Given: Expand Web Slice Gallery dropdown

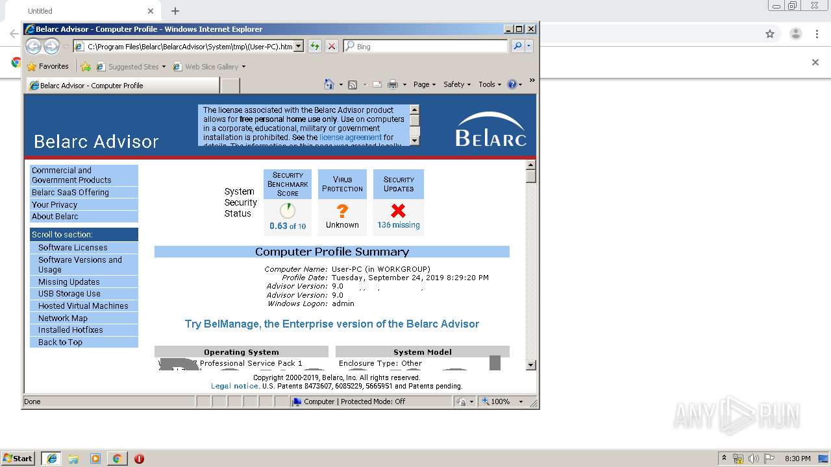Looking at the screenshot, I should pyautogui.click(x=243, y=66).
